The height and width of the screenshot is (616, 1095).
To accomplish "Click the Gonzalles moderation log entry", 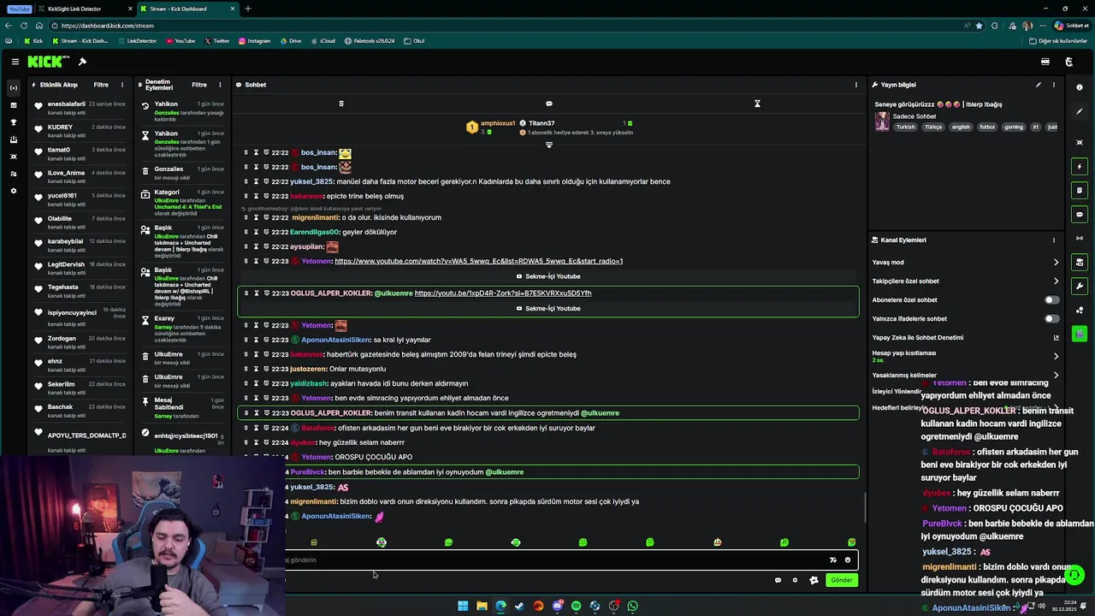I will (x=184, y=174).
